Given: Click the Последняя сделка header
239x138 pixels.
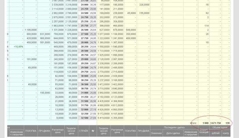Looking at the screenshot, I should pos(174,127).
